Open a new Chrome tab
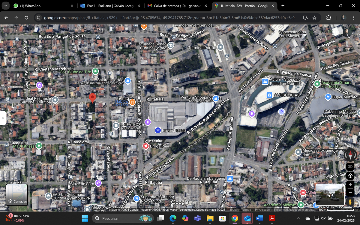The image size is (360, 225). (x=283, y=6)
